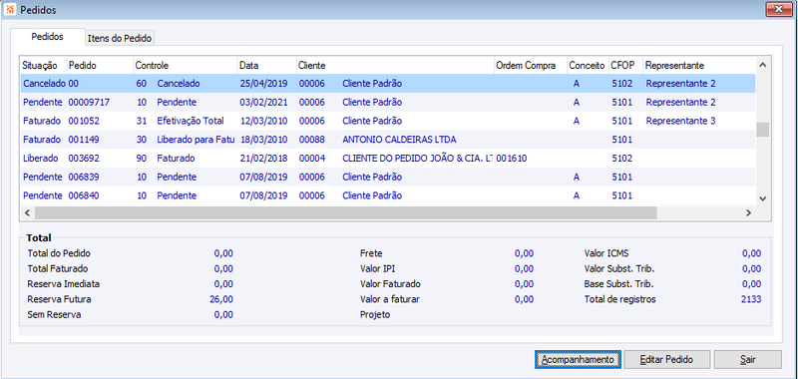Click the date 21/02/2018

click(263, 159)
